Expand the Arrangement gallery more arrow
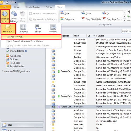Screen dimensions: 131x131 click(x=125, y=20)
